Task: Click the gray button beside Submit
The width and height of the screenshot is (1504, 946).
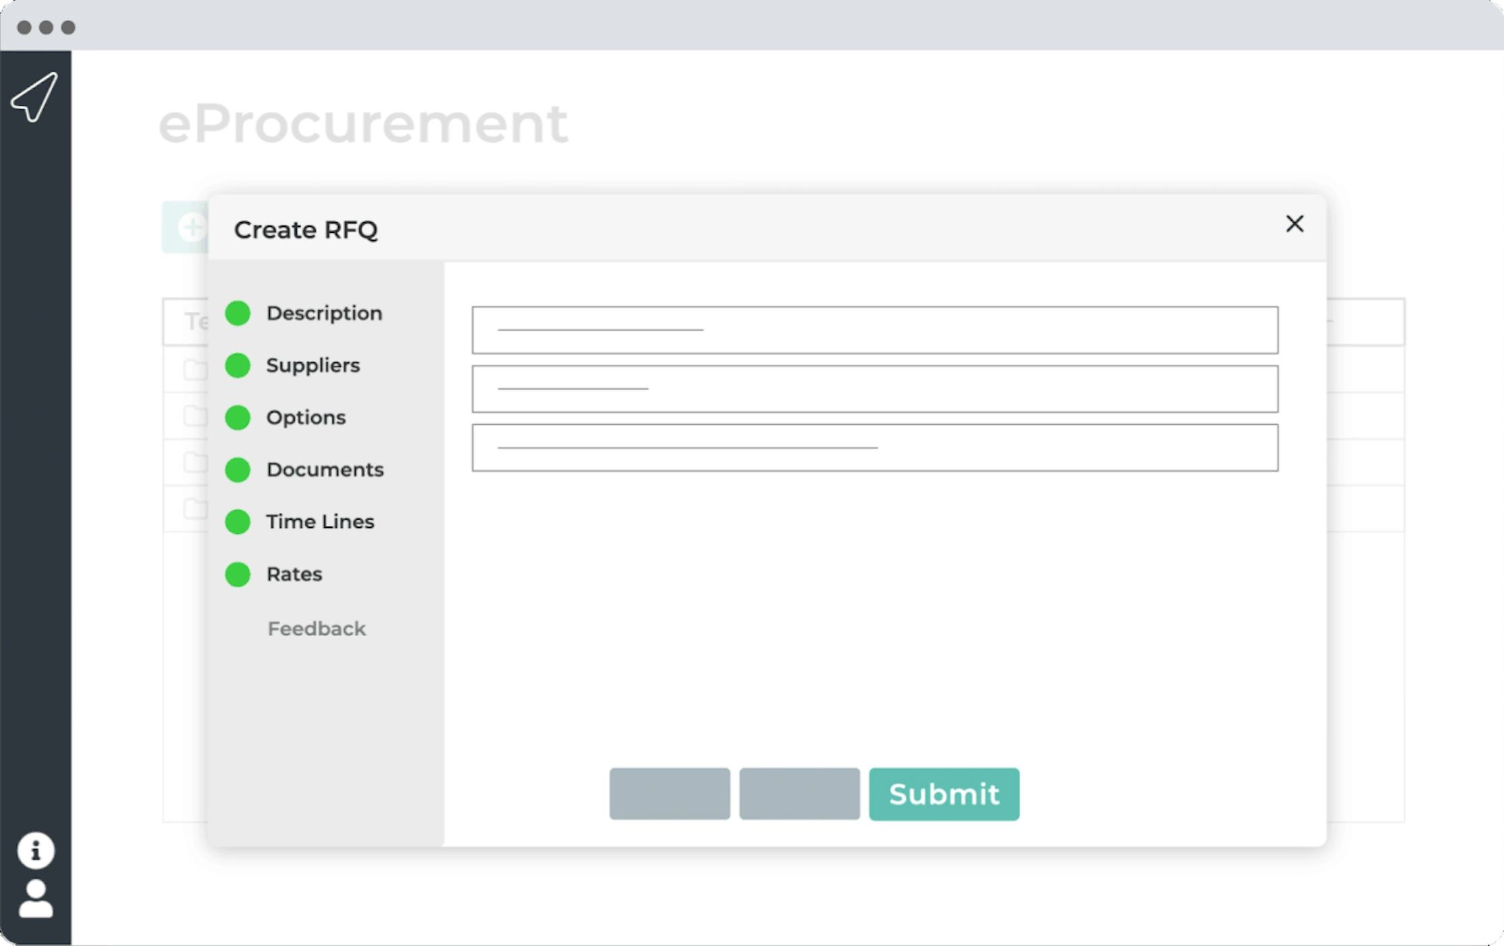Action: [x=799, y=794]
